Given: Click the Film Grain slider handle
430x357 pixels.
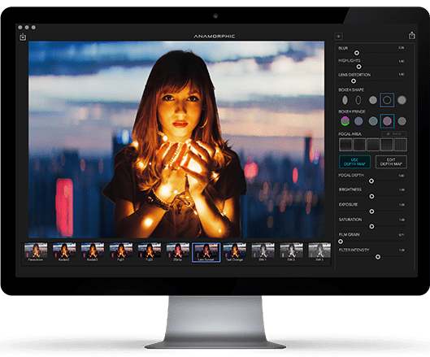Looking at the screenshot, I should (341, 242).
